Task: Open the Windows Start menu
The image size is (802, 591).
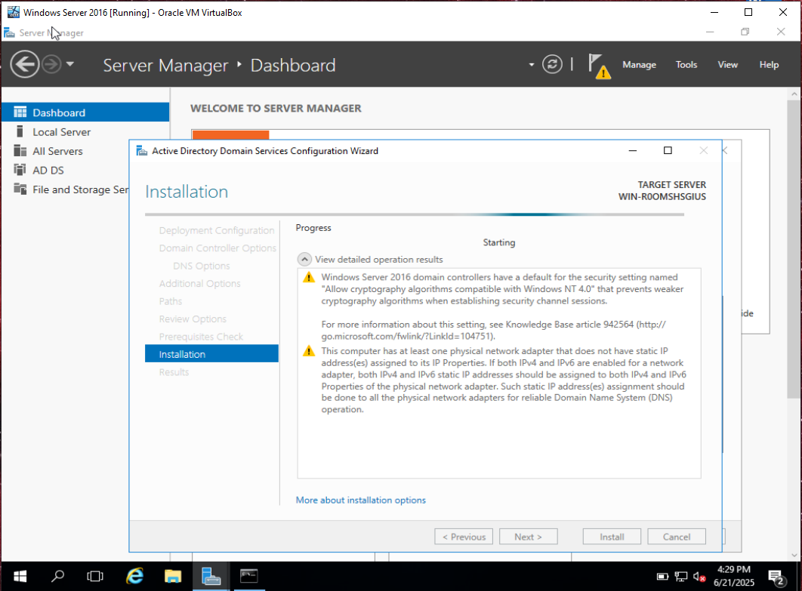Action: (x=20, y=577)
